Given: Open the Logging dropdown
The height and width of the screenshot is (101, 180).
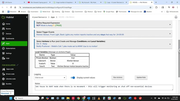Looking at the screenshot, I should click(x=50, y=78).
